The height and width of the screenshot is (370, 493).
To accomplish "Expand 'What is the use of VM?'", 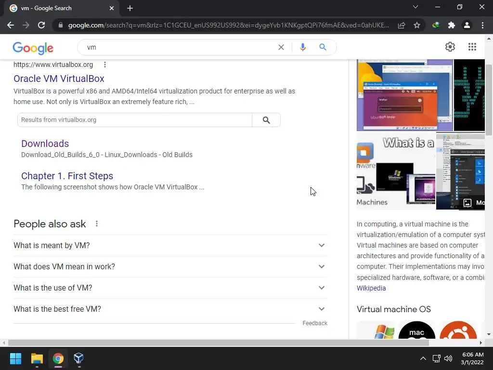I will pos(170,288).
